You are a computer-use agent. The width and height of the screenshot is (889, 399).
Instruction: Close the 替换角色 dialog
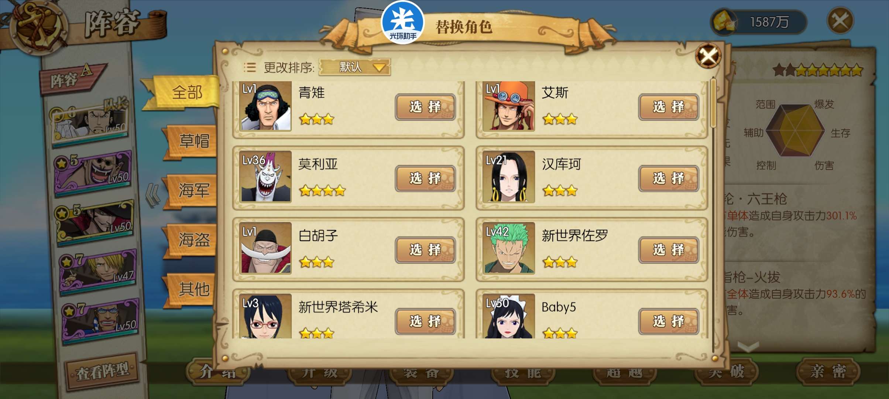click(x=708, y=56)
